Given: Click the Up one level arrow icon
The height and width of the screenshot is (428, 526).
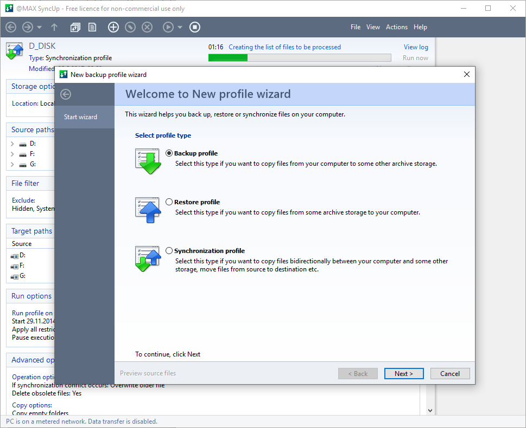Looking at the screenshot, I should (54, 27).
